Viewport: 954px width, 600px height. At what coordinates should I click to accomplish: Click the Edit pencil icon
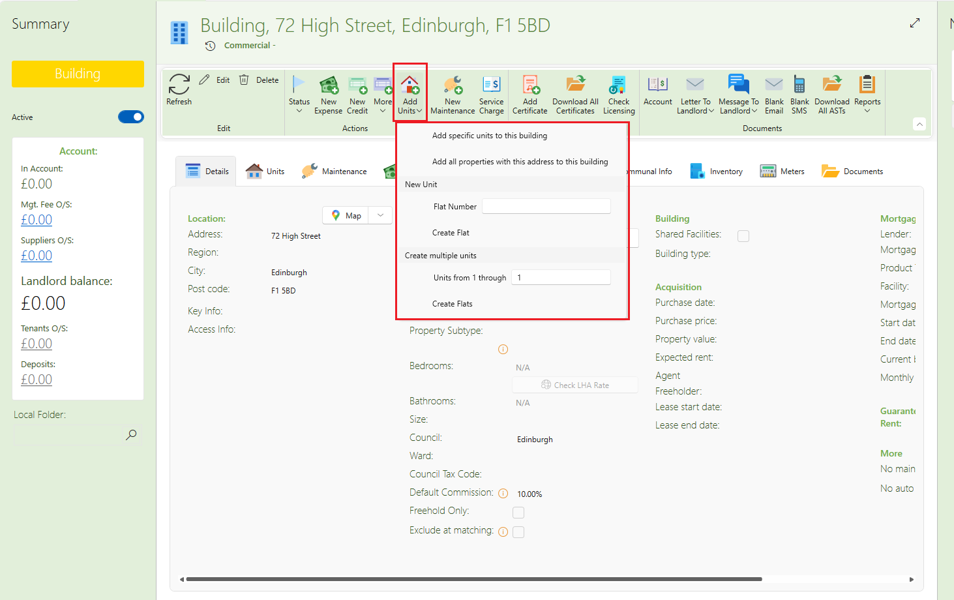(205, 80)
